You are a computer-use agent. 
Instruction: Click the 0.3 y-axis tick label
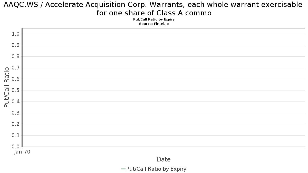point(16,113)
